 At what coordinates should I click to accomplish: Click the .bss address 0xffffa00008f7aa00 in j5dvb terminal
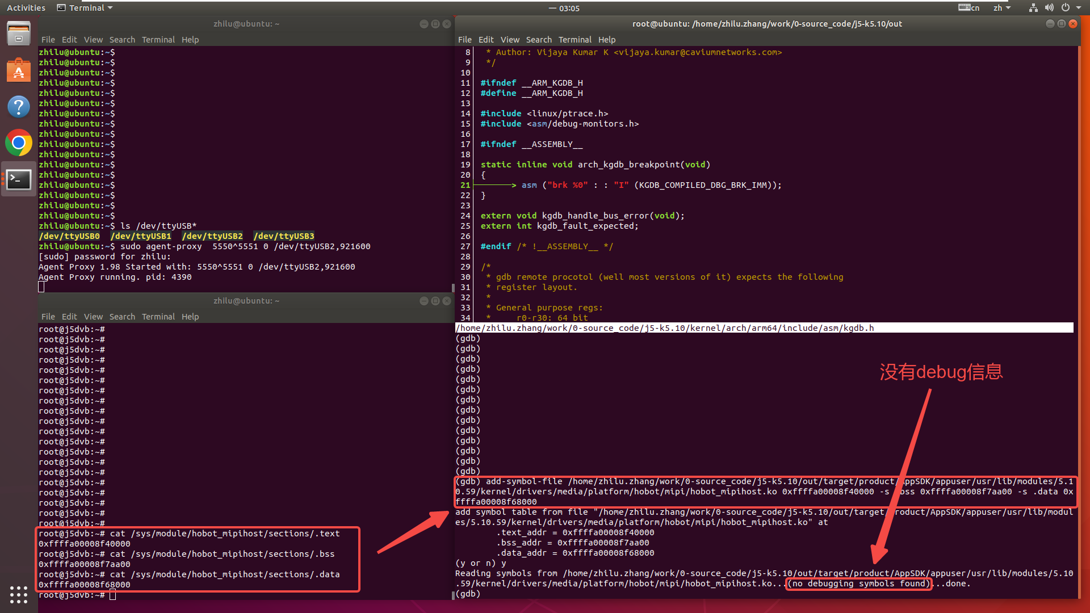point(85,564)
